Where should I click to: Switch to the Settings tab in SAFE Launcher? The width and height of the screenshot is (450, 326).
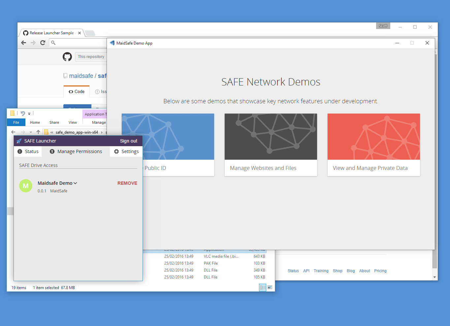pyautogui.click(x=126, y=151)
